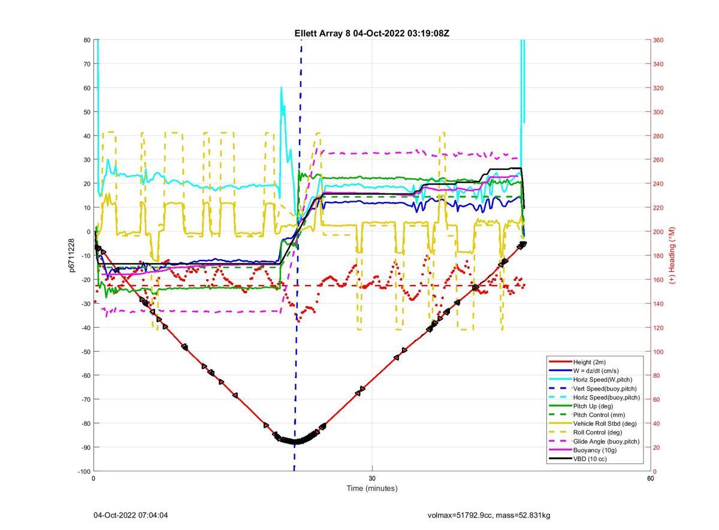
Task: Click the left axis tick label '-100'
Action: (84, 471)
